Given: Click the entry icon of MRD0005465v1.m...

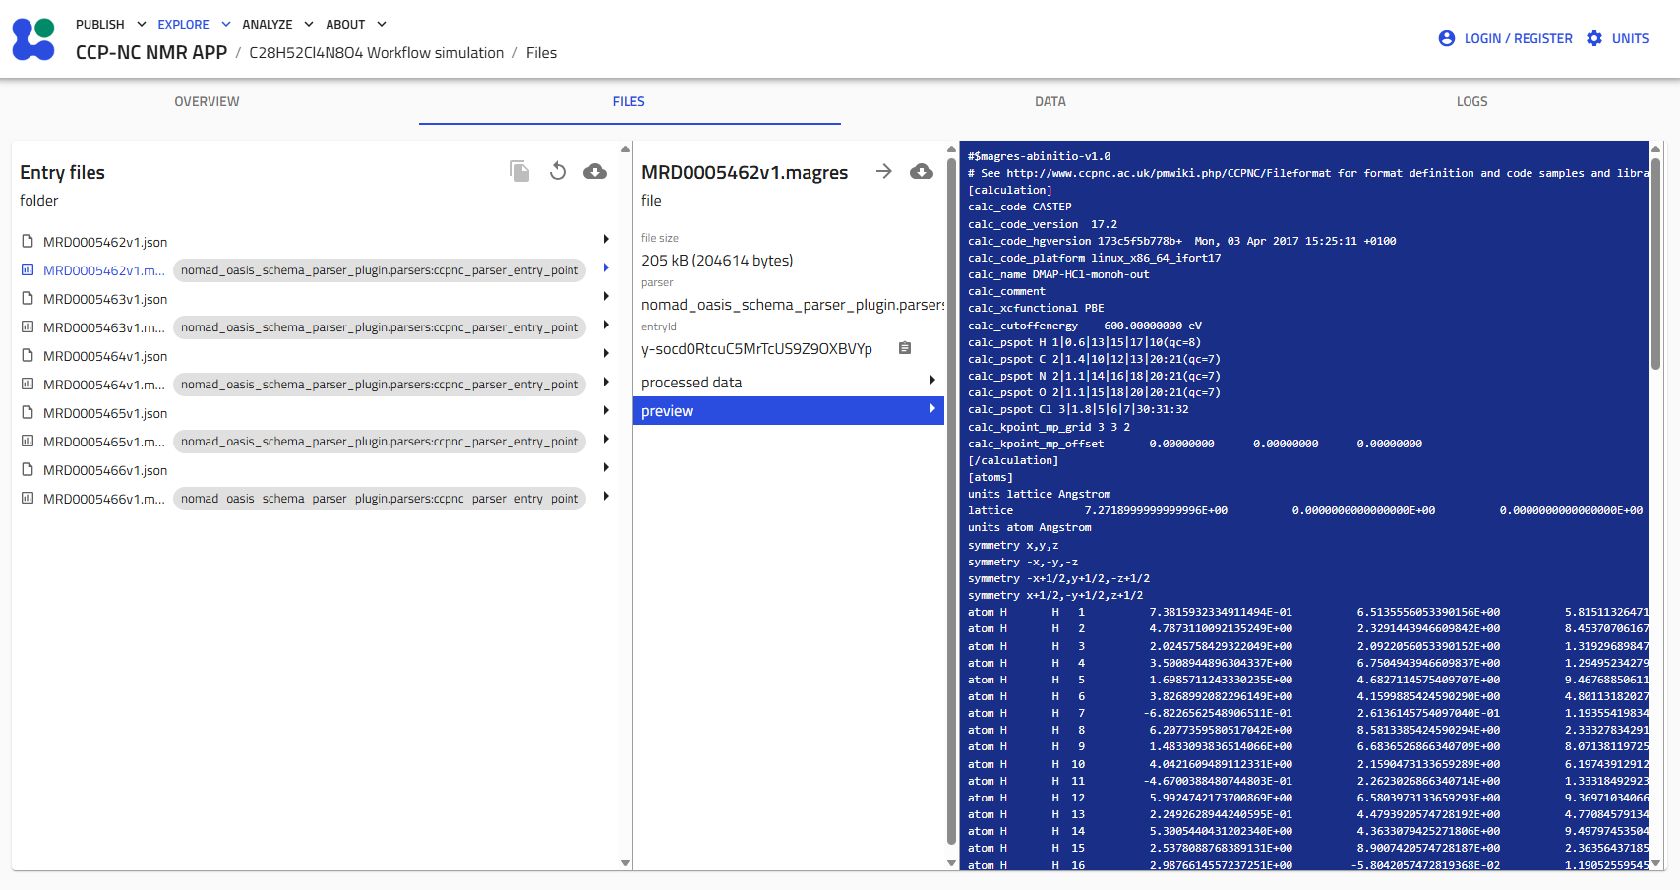Looking at the screenshot, I should click(28, 441).
